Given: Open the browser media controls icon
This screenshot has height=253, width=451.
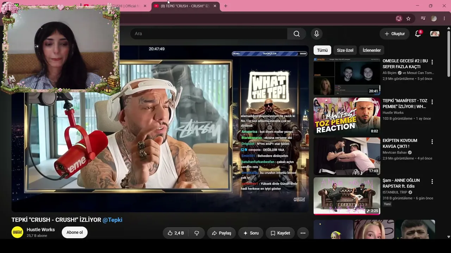Looking at the screenshot, I should pos(423,19).
